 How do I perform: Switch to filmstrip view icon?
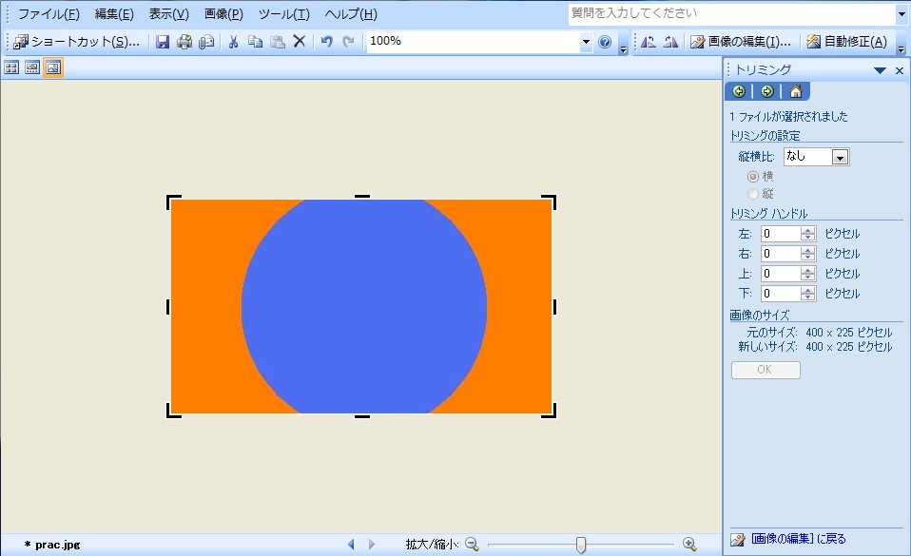[x=32, y=67]
